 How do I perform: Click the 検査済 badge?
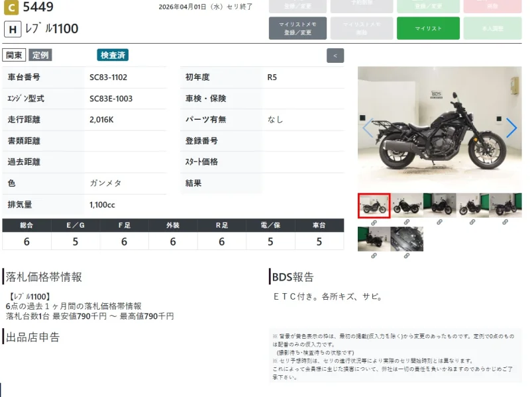pos(113,55)
